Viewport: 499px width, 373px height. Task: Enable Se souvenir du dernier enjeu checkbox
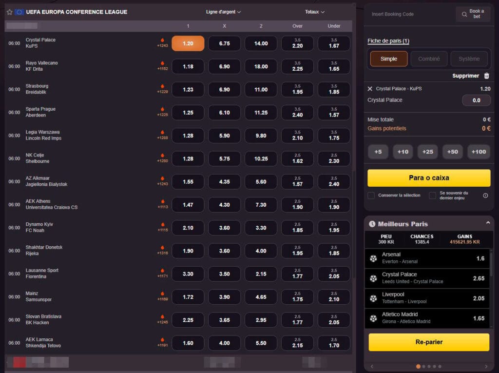coord(433,195)
